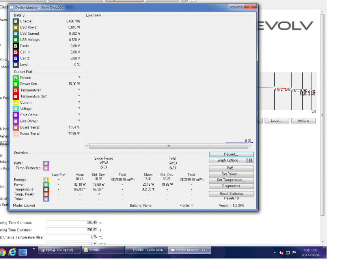This screenshot has height=276, width=345.
Task: Click the Live View horizontal scrollbar thumb
Action: pos(169,146)
